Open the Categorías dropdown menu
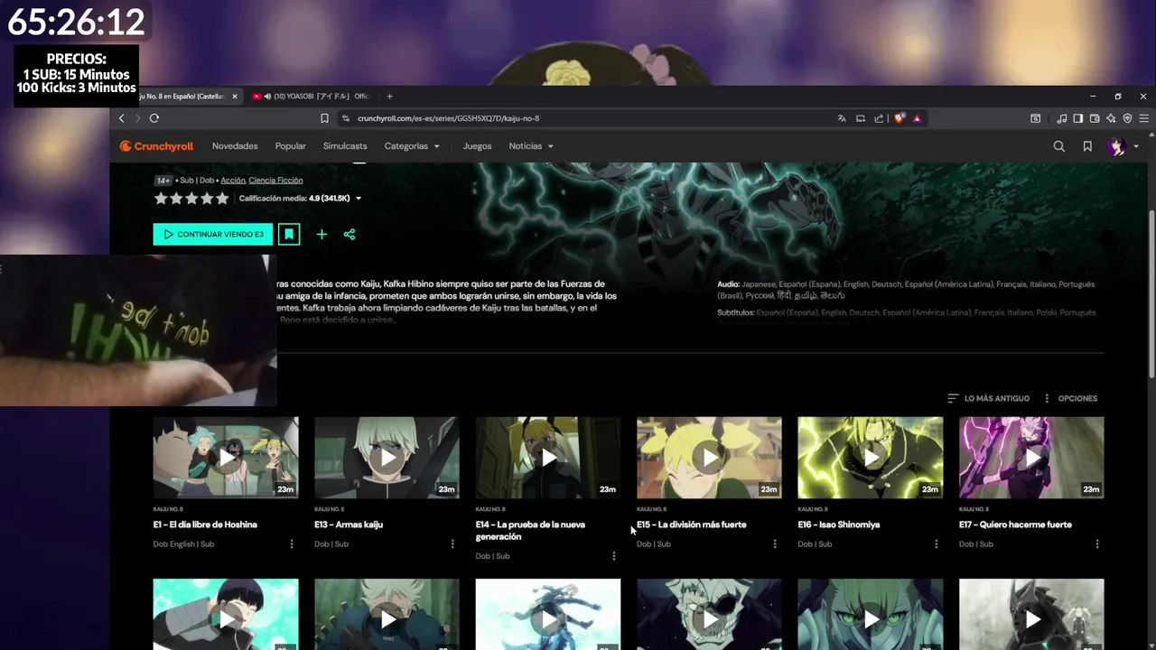Viewport: 1156px width, 650px height. 412,146
